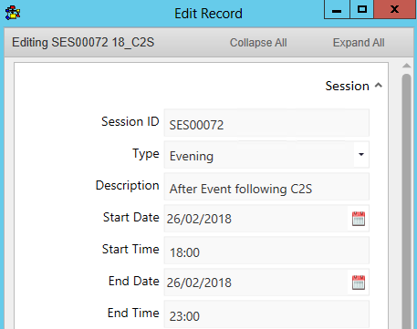Viewport: 417px width, 329px height.
Task: Click into the Session ID field
Action: point(266,123)
